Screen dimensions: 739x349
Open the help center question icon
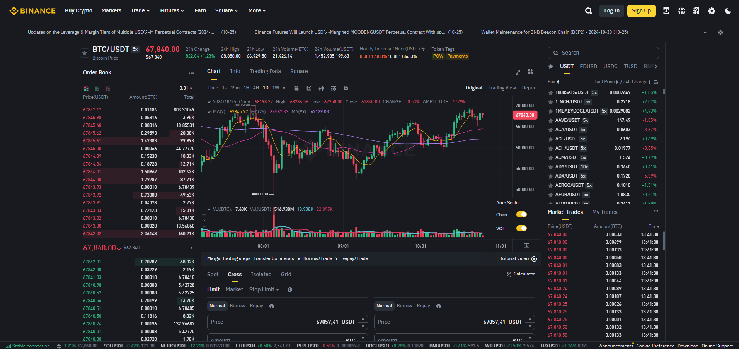(696, 11)
